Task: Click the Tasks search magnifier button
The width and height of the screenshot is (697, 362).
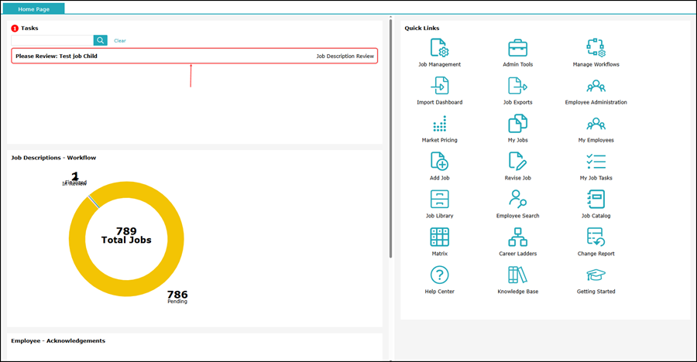Action: [x=101, y=40]
